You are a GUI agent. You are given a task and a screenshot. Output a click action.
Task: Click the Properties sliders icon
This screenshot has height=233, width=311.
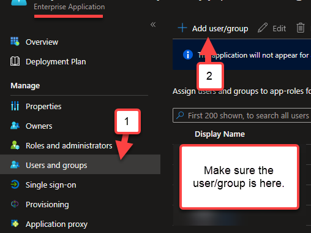15,106
